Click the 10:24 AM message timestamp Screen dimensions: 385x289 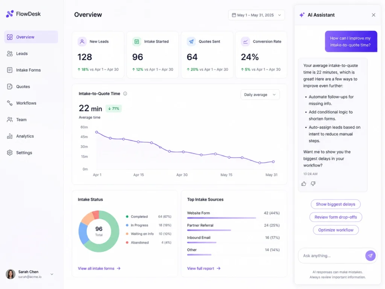(310, 174)
